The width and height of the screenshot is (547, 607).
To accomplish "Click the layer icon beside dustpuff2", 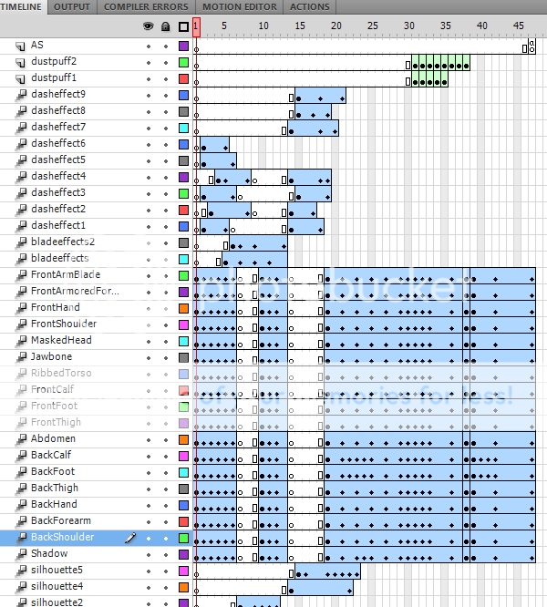I will pyautogui.click(x=21, y=61).
